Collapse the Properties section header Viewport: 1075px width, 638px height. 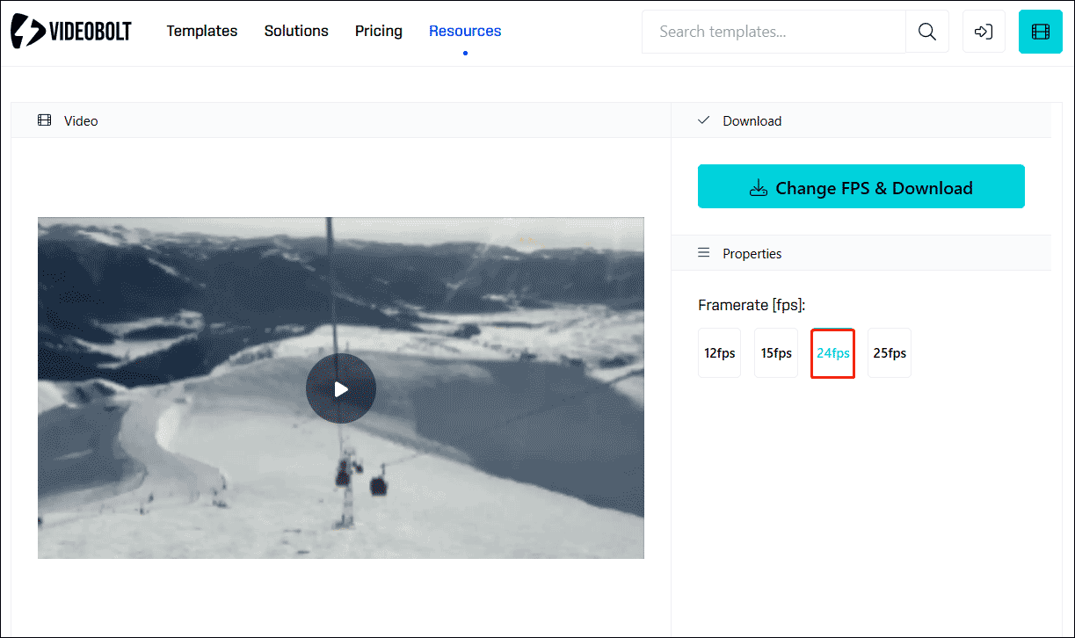(x=752, y=253)
